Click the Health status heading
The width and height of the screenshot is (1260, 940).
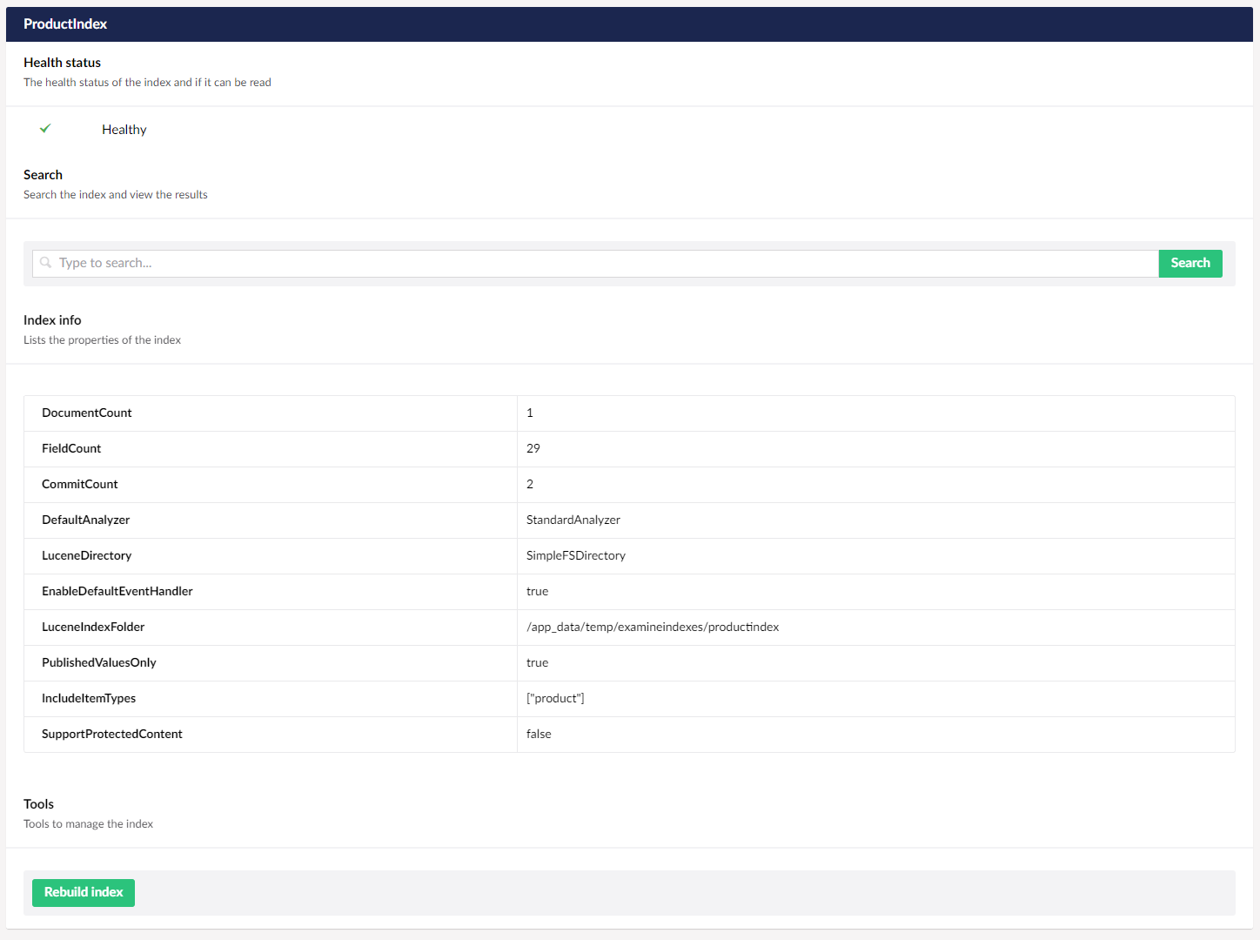tap(62, 63)
